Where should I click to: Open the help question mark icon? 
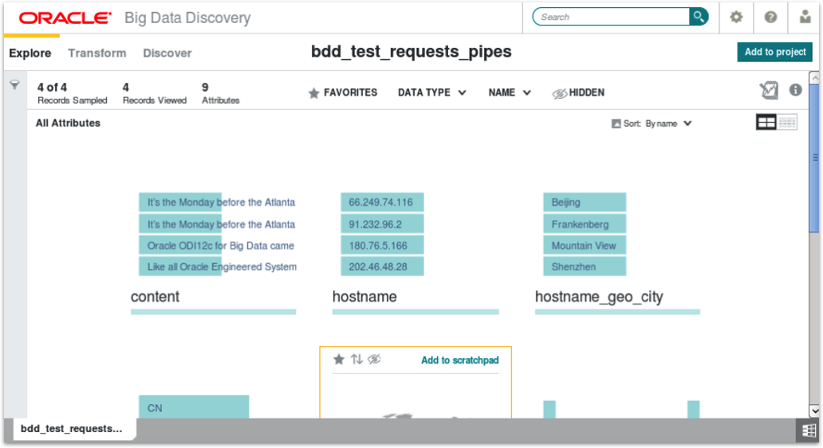click(x=770, y=18)
